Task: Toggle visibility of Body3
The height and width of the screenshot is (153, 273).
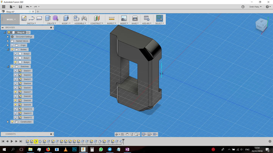Action: pyautogui.click(x=16, y=58)
